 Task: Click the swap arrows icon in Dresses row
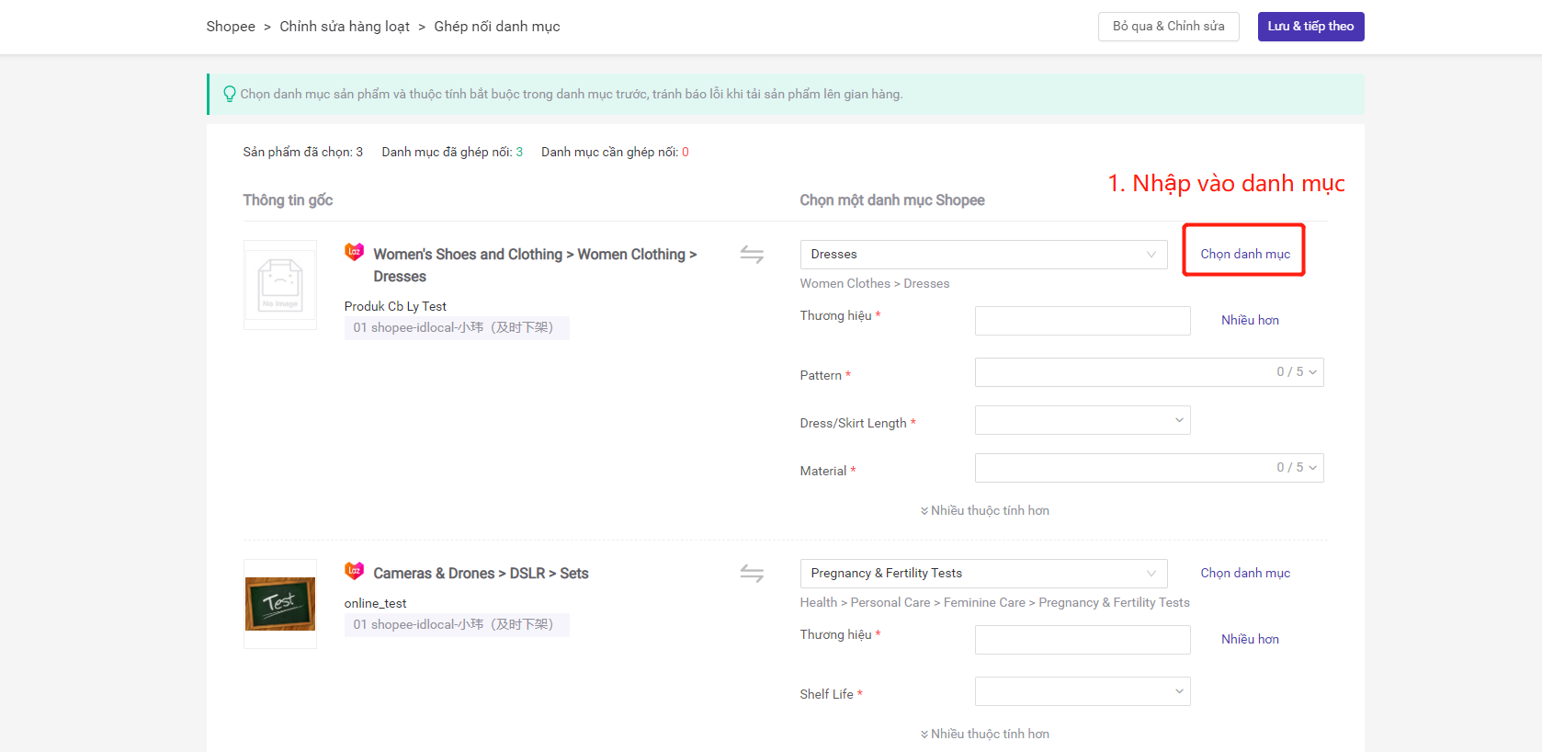click(752, 255)
